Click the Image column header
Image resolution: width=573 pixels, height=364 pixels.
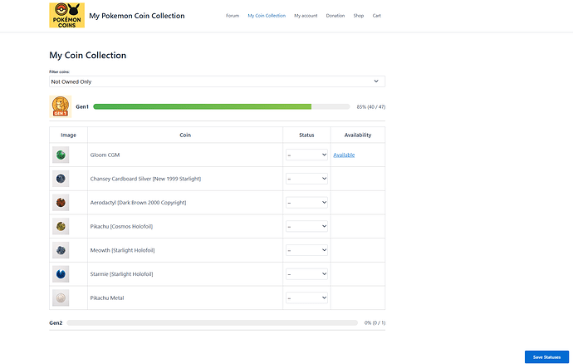point(68,135)
